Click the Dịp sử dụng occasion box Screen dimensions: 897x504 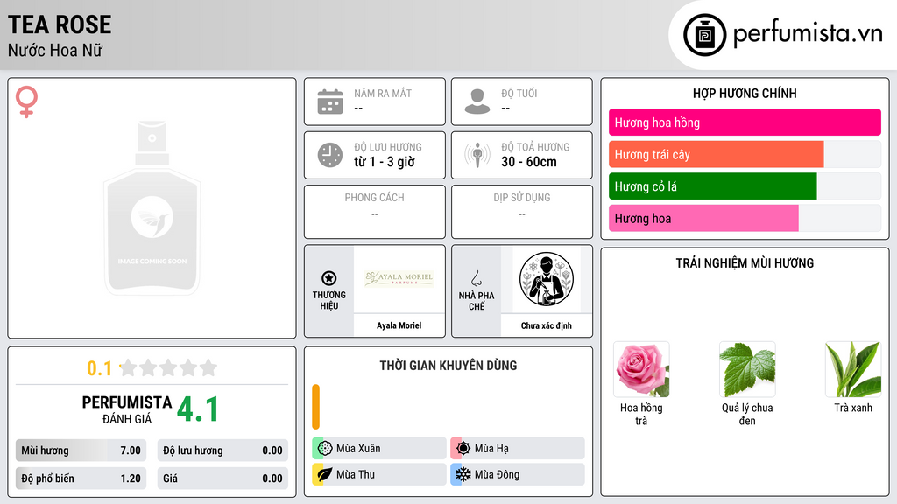pyautogui.click(x=522, y=212)
